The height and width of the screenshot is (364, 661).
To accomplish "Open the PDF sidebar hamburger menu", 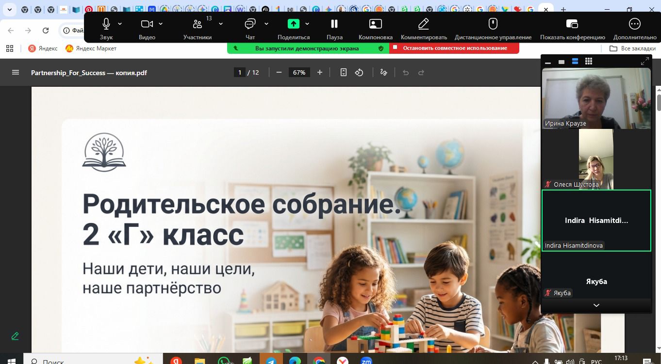I will pyautogui.click(x=16, y=73).
